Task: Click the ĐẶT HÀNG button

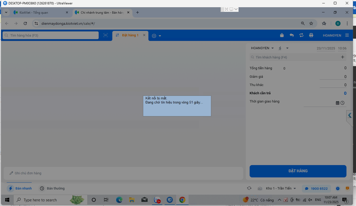Action: (298, 171)
